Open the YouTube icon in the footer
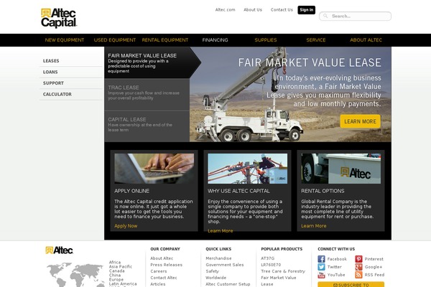This screenshot has width=431, height=287. tap(321, 275)
